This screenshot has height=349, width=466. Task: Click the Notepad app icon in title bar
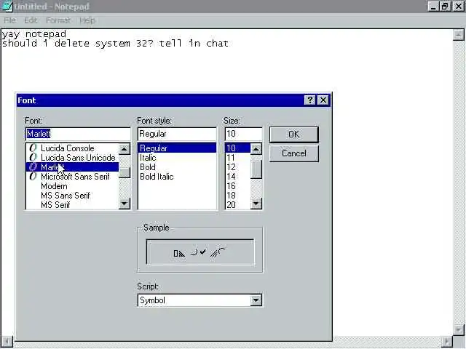coord(7,7)
